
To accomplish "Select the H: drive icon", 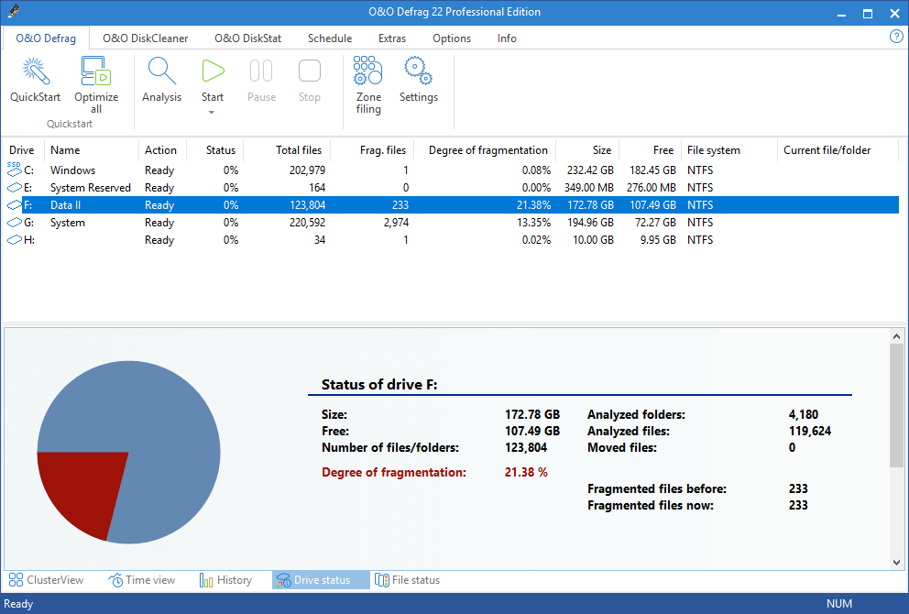I will tap(15, 239).
